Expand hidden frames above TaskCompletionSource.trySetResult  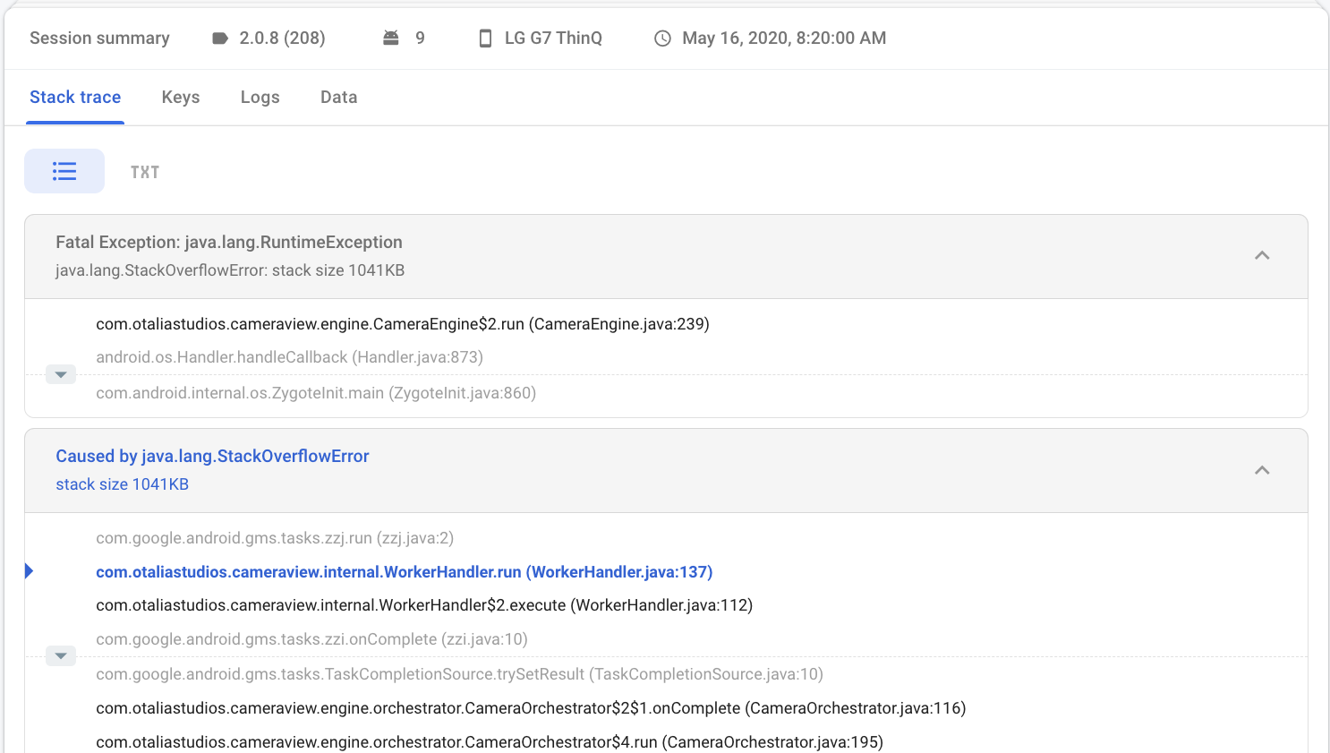pos(61,655)
